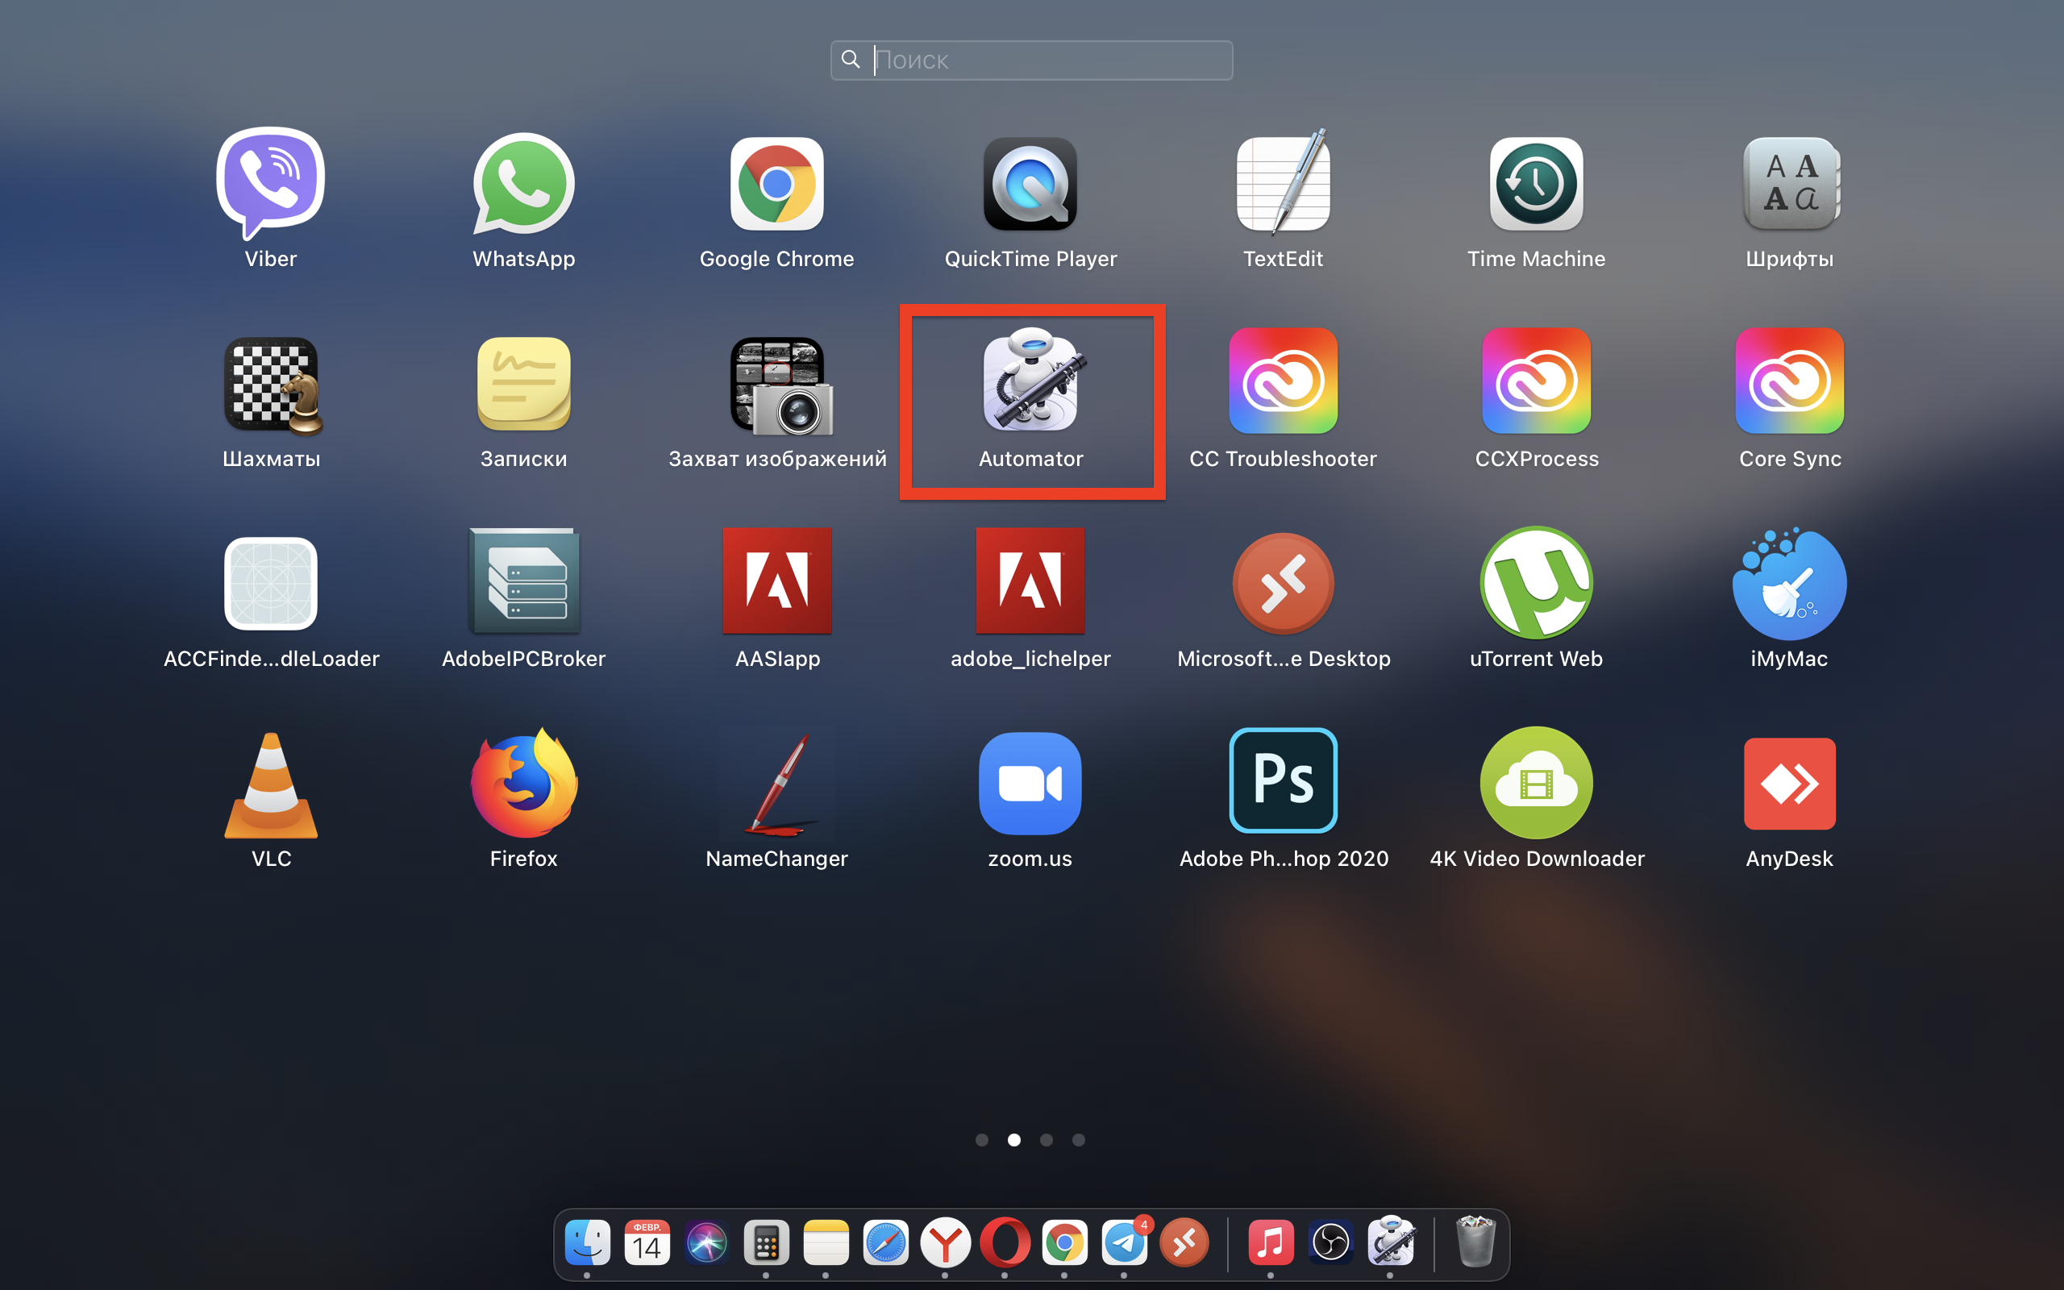
Task: Launch Safari from the Dock
Action: [885, 1242]
